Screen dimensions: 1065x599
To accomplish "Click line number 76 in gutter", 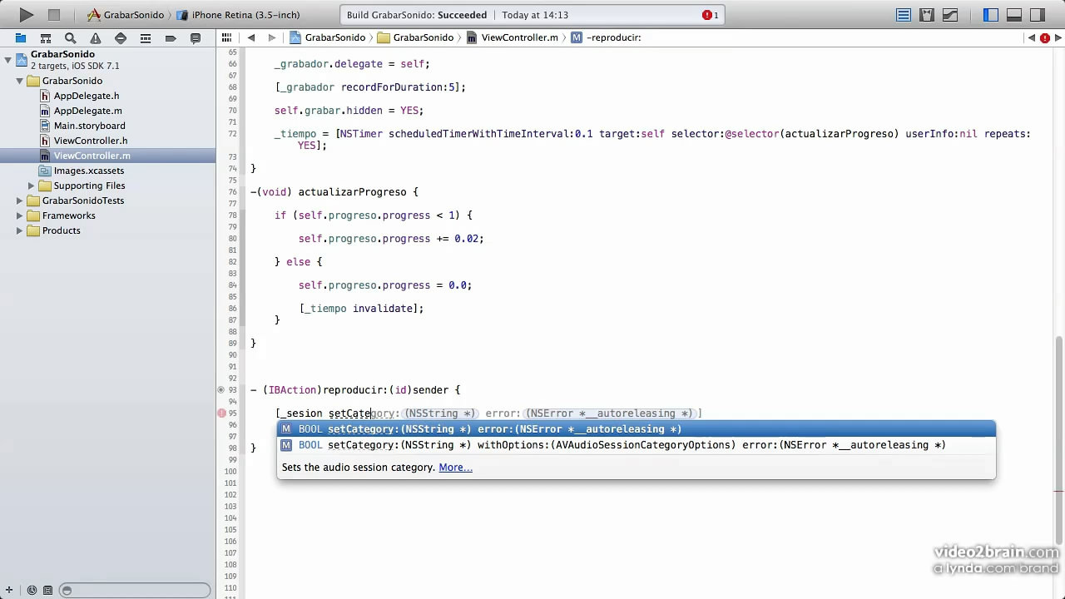I will tap(232, 192).
